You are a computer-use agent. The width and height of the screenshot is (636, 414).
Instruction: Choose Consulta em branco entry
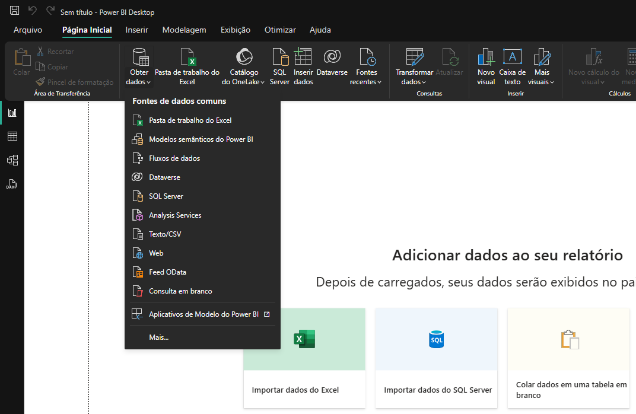coord(202,291)
